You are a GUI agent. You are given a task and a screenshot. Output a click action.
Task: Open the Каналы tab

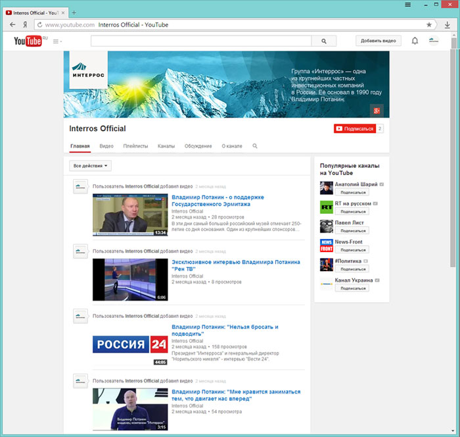pyautogui.click(x=166, y=146)
